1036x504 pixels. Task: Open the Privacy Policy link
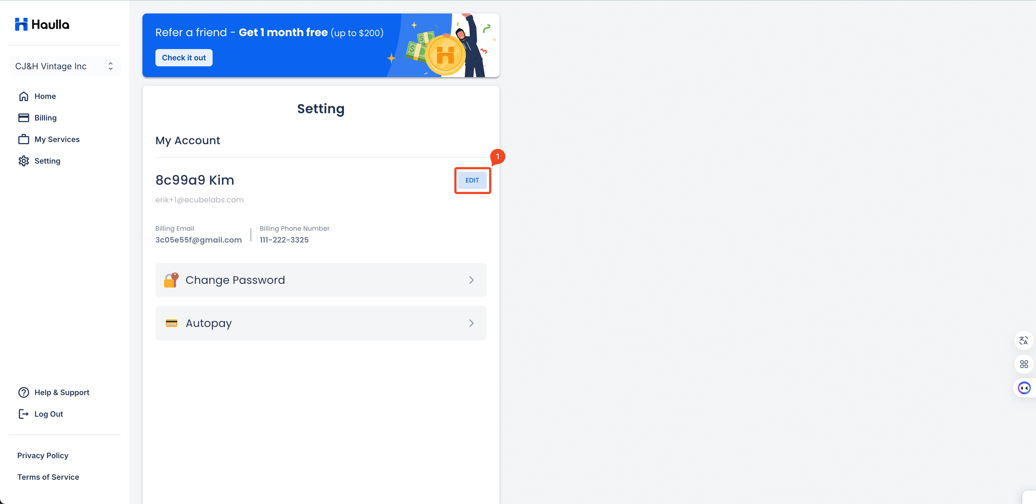[43, 455]
